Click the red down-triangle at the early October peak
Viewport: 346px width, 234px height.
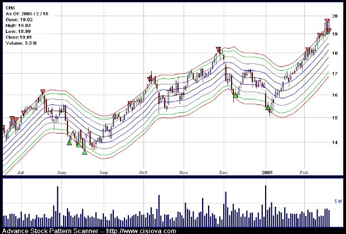(150, 79)
